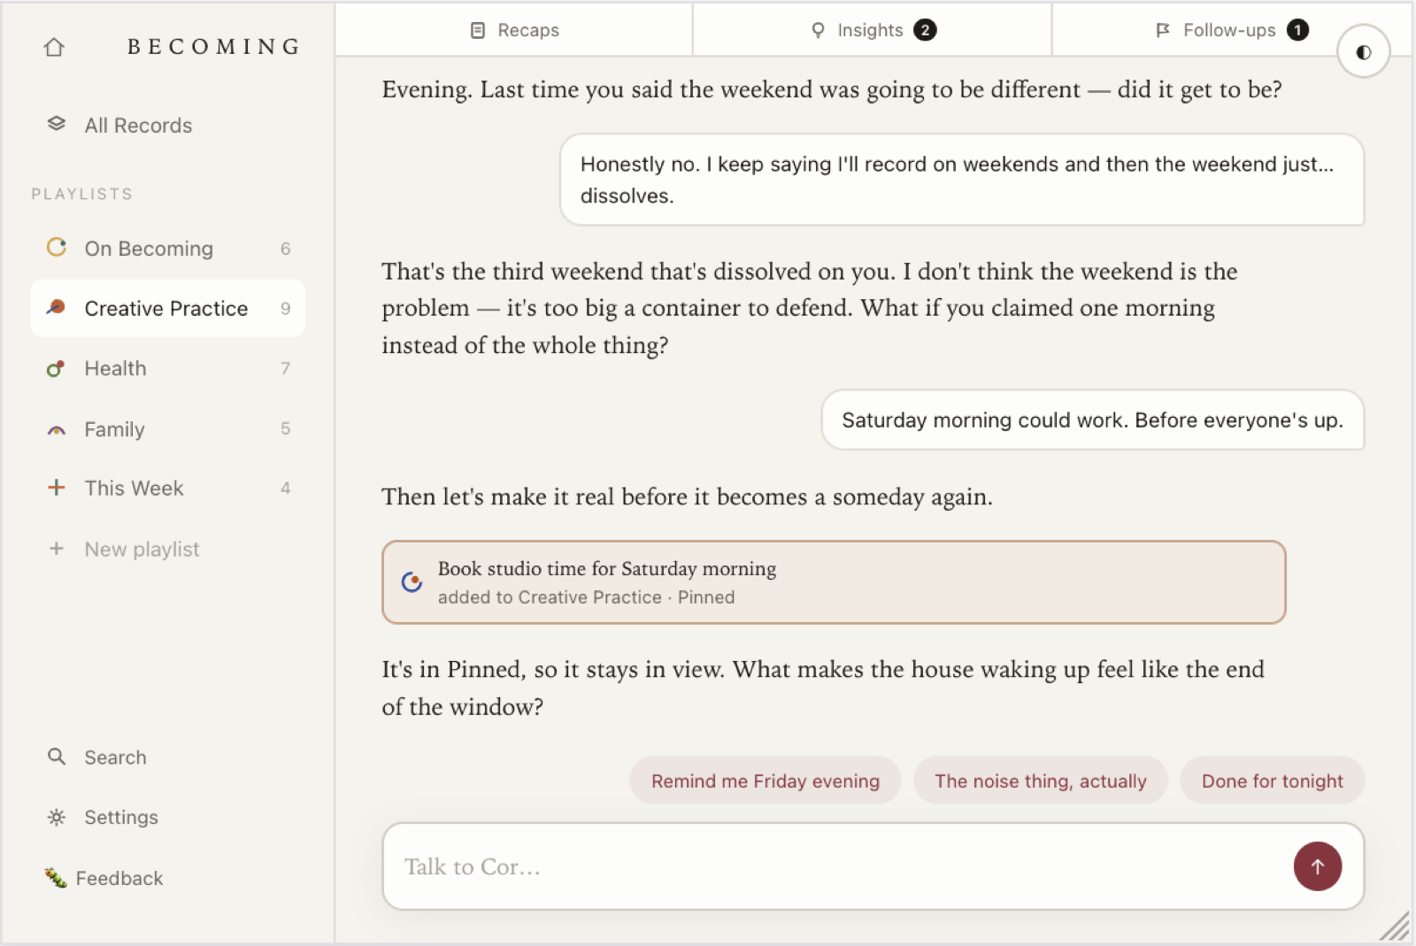Open the All Records list
The image size is (1416, 946).
138,126
